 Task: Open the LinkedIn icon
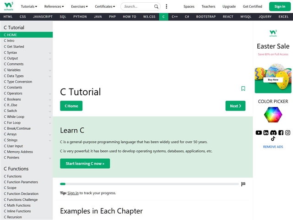(266, 132)
